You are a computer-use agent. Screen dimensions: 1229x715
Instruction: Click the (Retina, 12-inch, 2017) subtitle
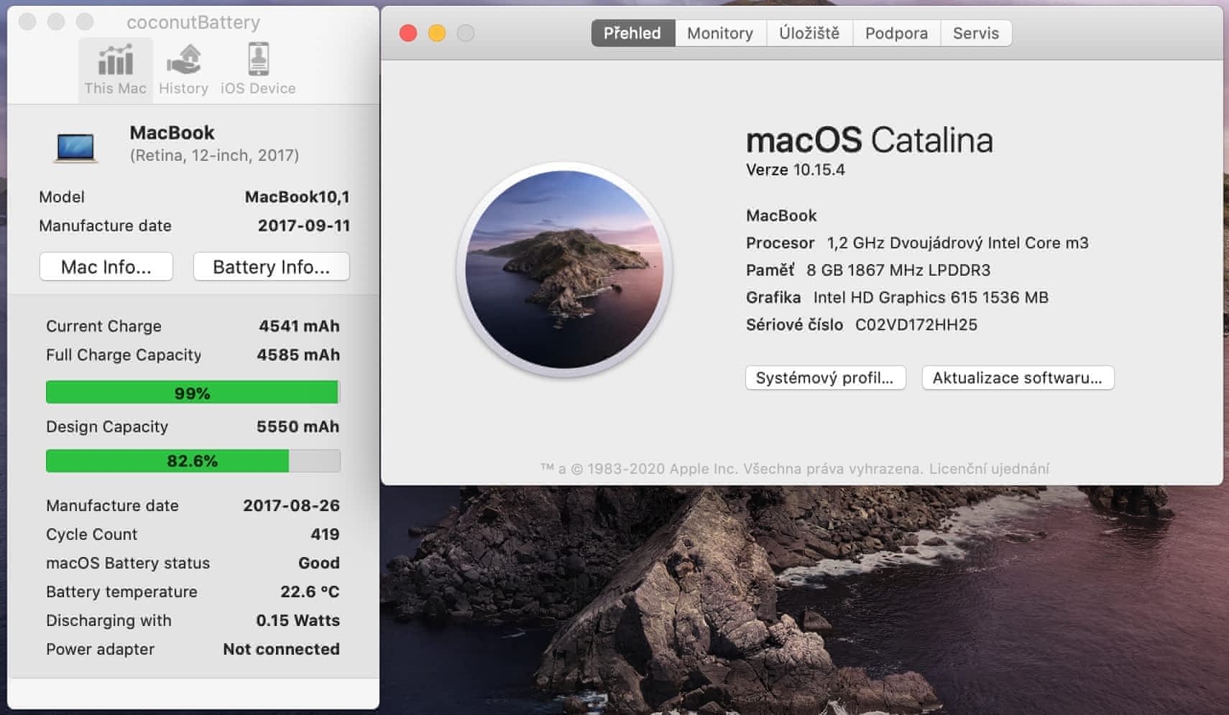(214, 155)
